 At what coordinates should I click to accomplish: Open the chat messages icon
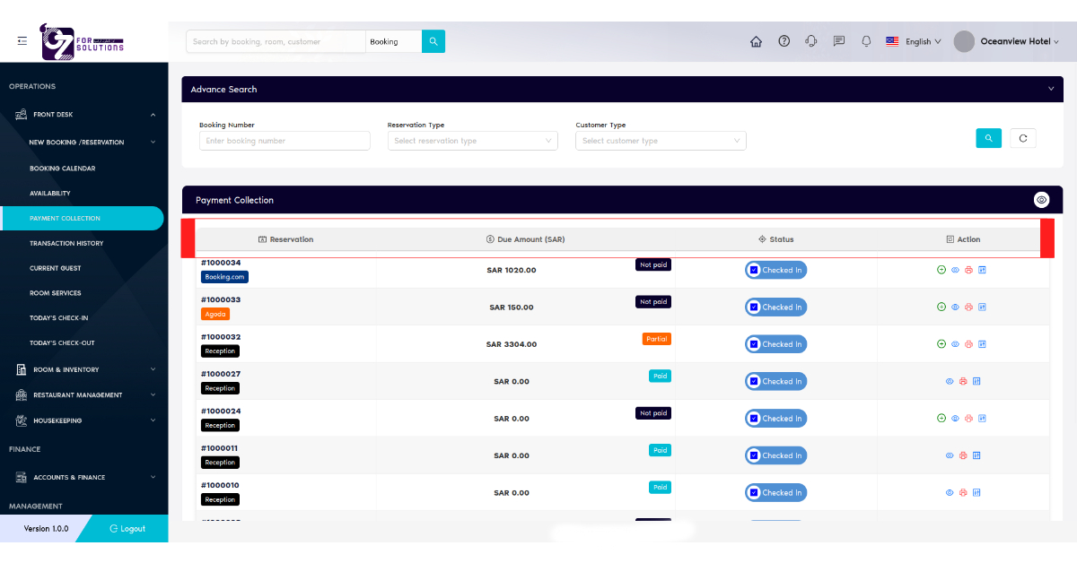point(838,41)
